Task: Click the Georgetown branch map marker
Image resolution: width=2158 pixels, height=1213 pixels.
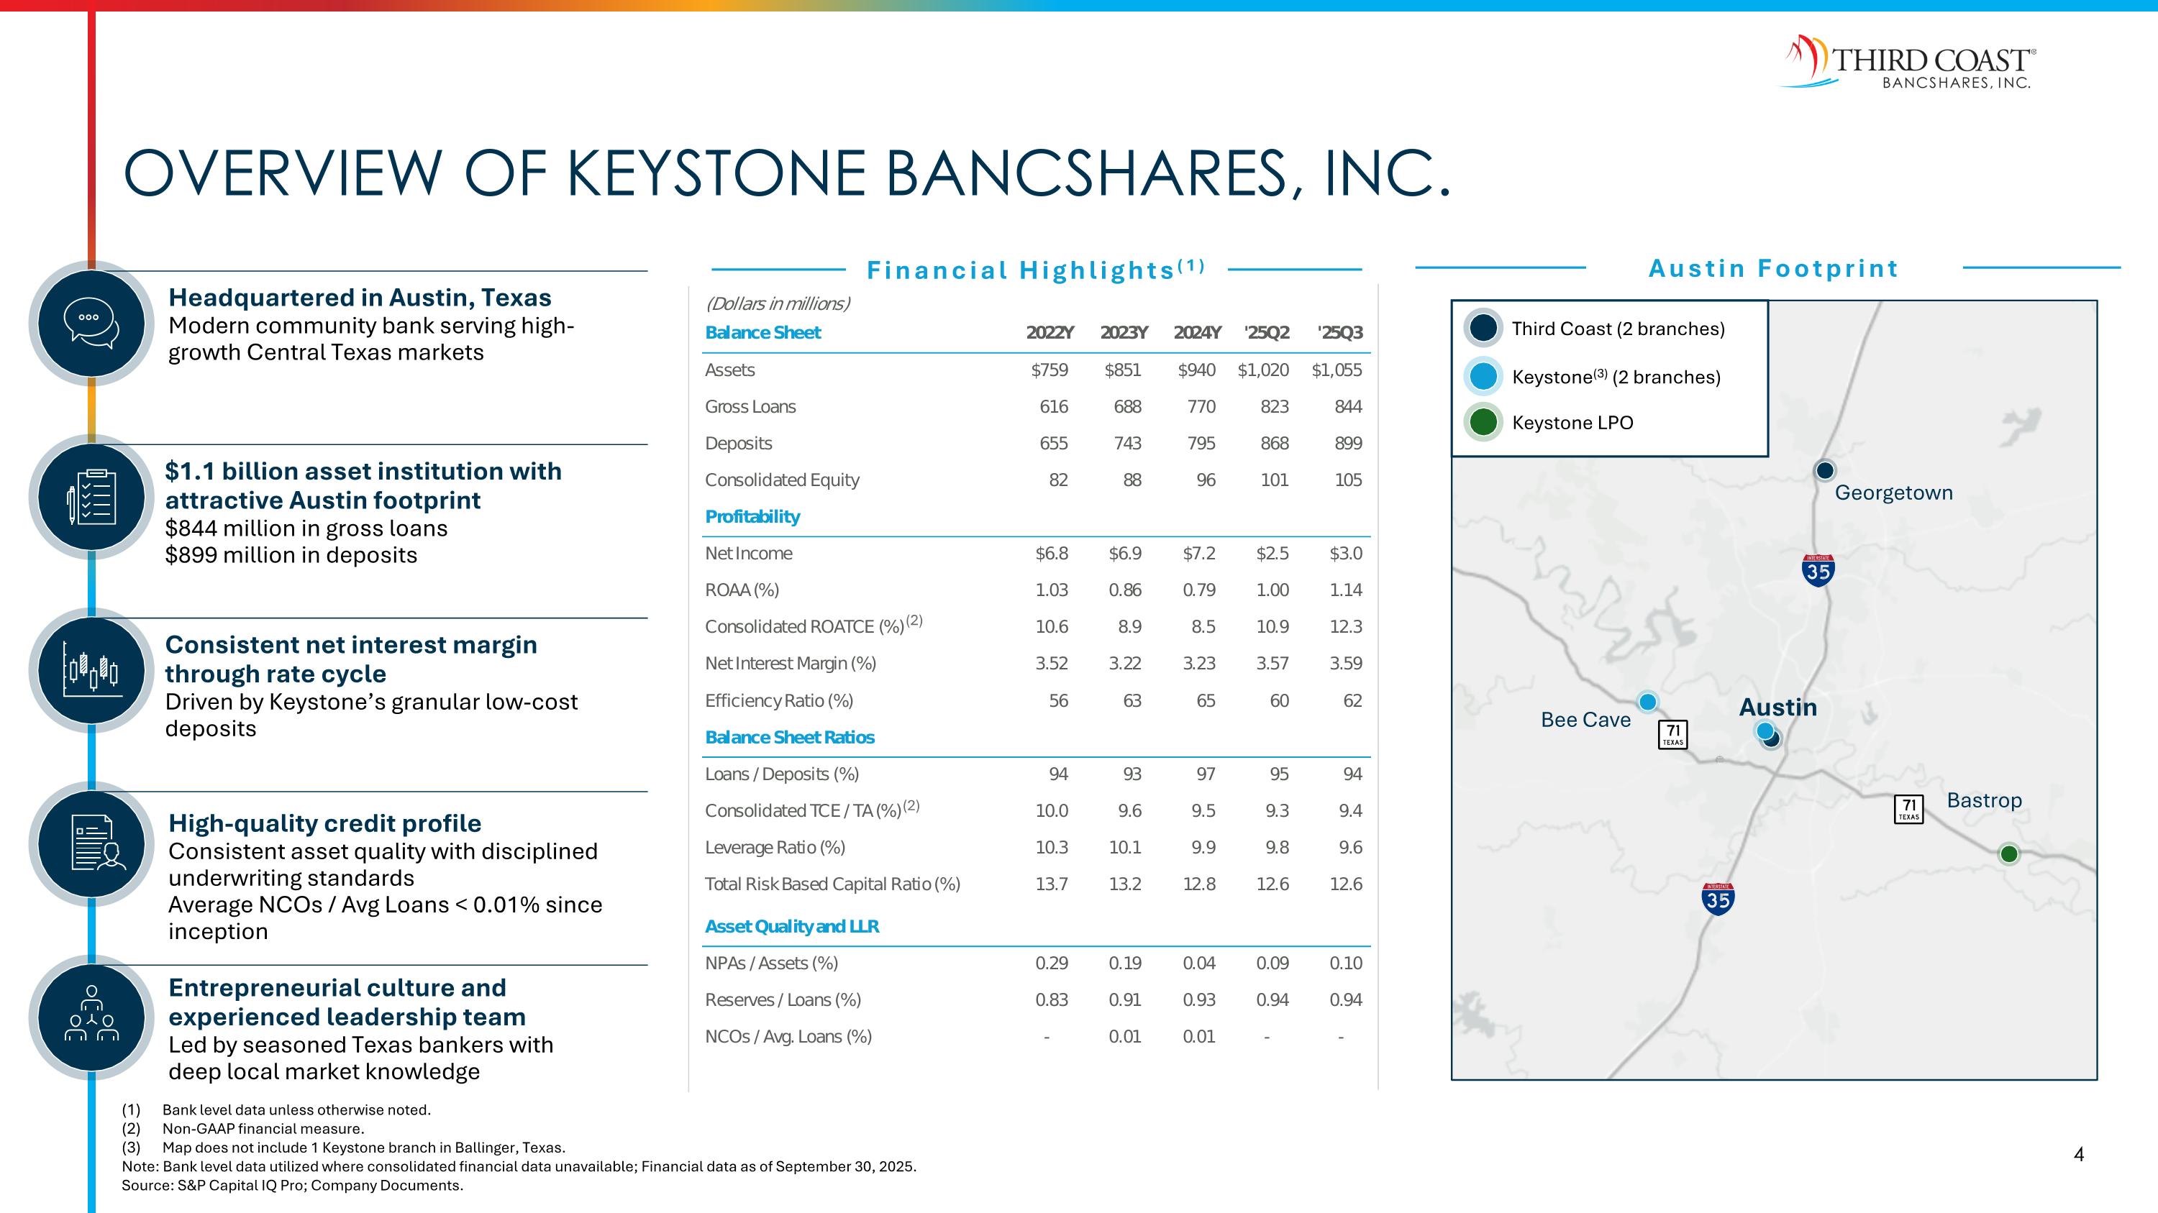Action: pos(1824,470)
